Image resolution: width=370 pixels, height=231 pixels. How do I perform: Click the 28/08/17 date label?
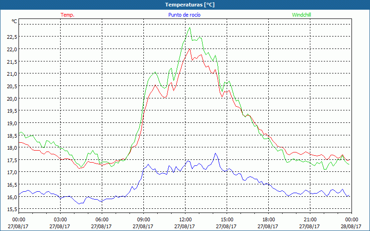[x=351, y=226]
